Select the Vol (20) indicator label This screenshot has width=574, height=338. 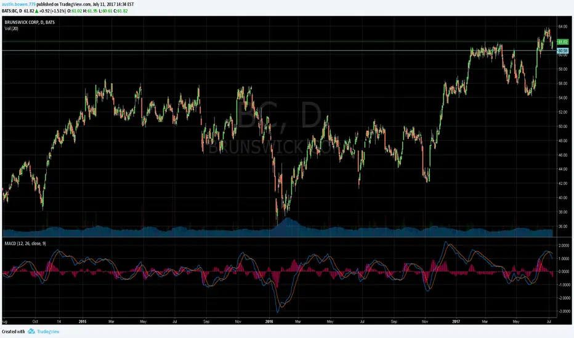pyautogui.click(x=11, y=28)
